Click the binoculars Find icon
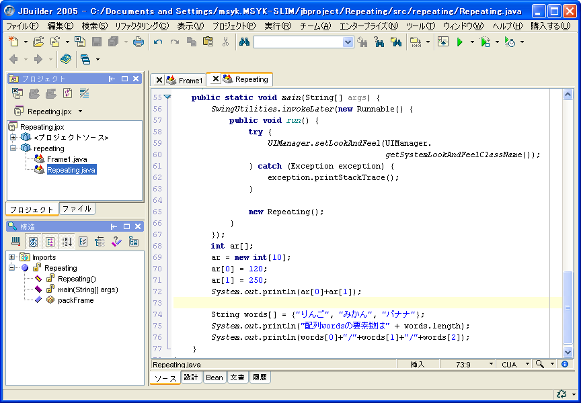Image resolution: width=581 pixels, height=403 pixels. (x=243, y=42)
